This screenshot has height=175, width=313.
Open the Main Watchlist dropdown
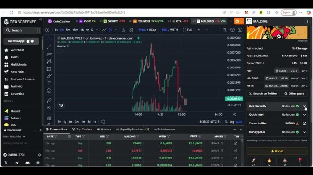(x=14, y=137)
